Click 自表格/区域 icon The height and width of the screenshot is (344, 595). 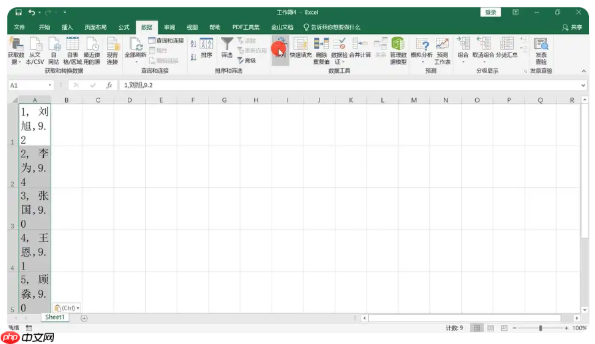pos(73,51)
